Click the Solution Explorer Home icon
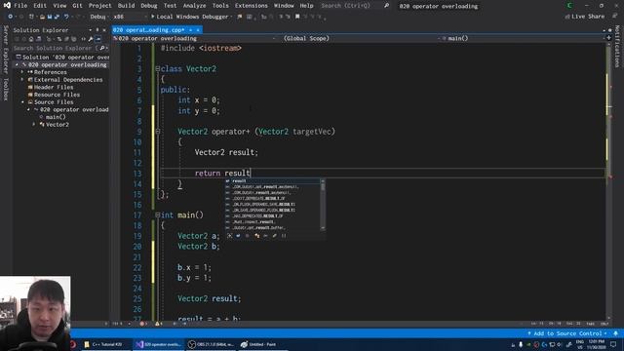Image resolution: width=624 pixels, height=351 pixels. (x=31, y=39)
